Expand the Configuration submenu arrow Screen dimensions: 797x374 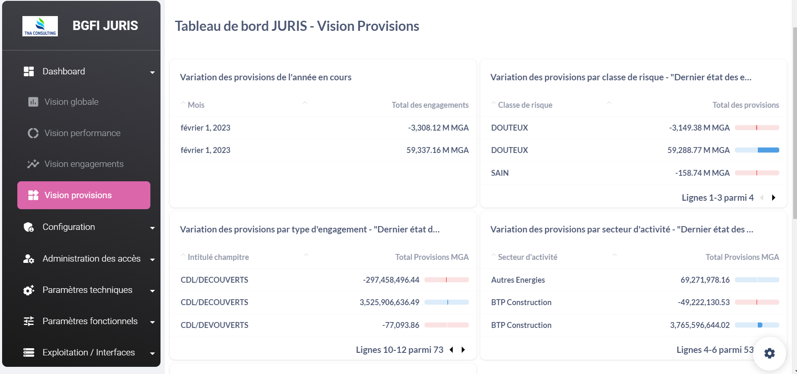click(x=152, y=228)
